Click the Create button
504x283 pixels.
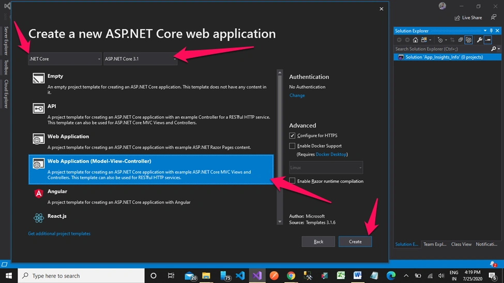[355, 242]
